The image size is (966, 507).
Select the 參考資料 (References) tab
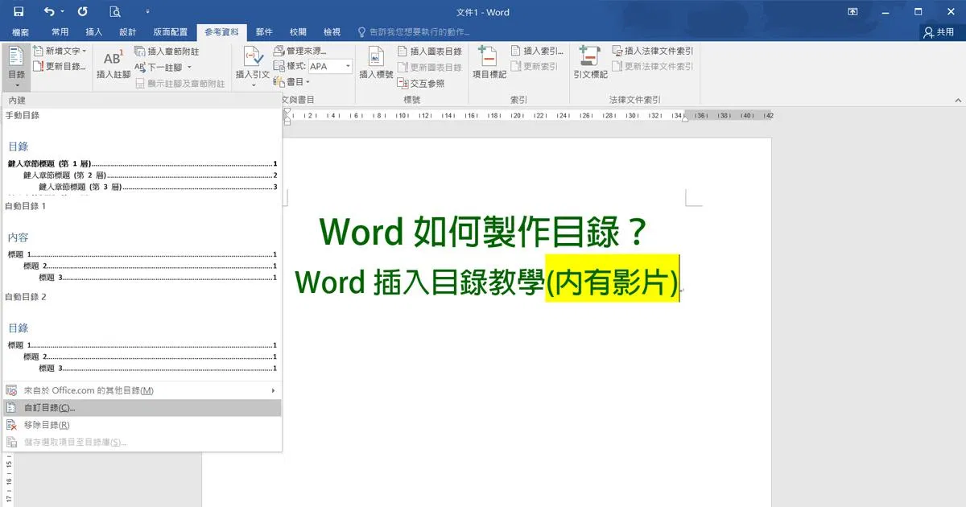221,32
